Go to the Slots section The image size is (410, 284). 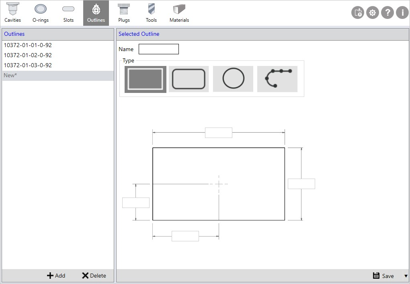click(x=68, y=13)
